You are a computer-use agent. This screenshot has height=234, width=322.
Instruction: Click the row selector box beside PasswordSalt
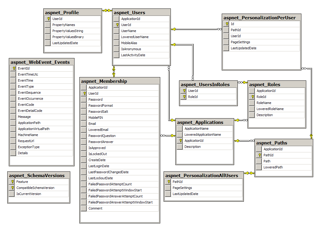pyautogui.click(x=84, y=112)
